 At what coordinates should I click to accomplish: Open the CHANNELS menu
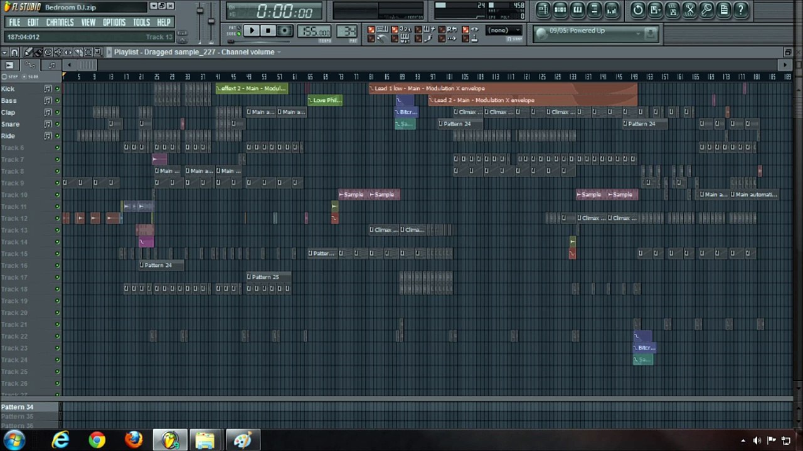pyautogui.click(x=60, y=22)
